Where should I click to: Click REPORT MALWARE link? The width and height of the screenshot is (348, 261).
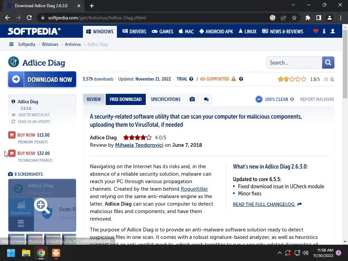pos(317,99)
